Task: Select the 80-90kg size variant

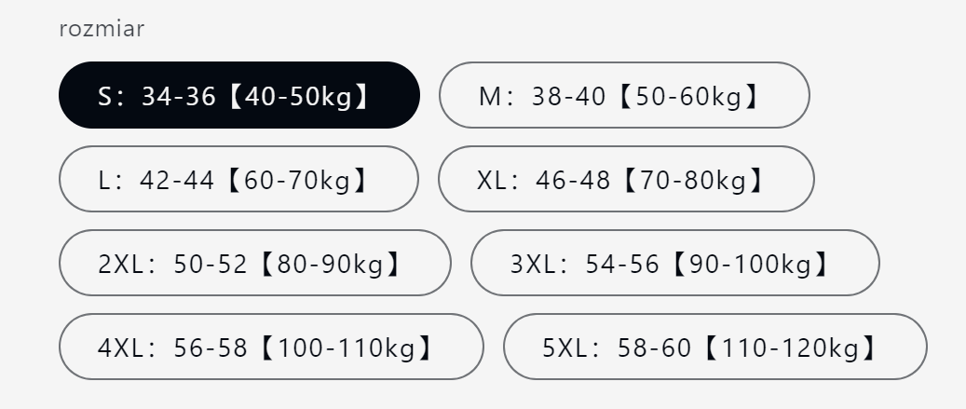Action: click(254, 263)
